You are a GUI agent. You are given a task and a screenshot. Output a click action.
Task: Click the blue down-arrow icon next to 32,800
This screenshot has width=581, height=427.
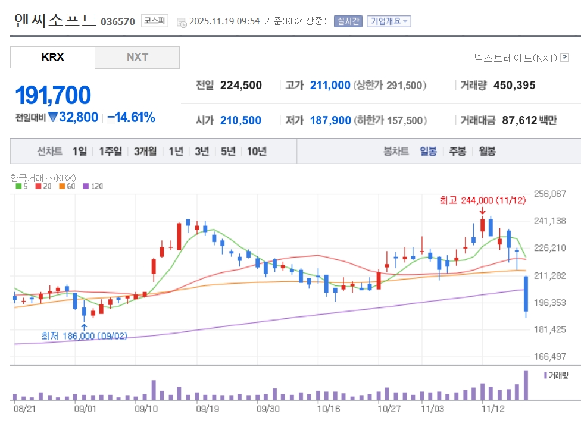(52, 117)
